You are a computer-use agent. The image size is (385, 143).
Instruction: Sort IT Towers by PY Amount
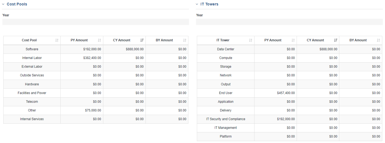click(x=293, y=40)
